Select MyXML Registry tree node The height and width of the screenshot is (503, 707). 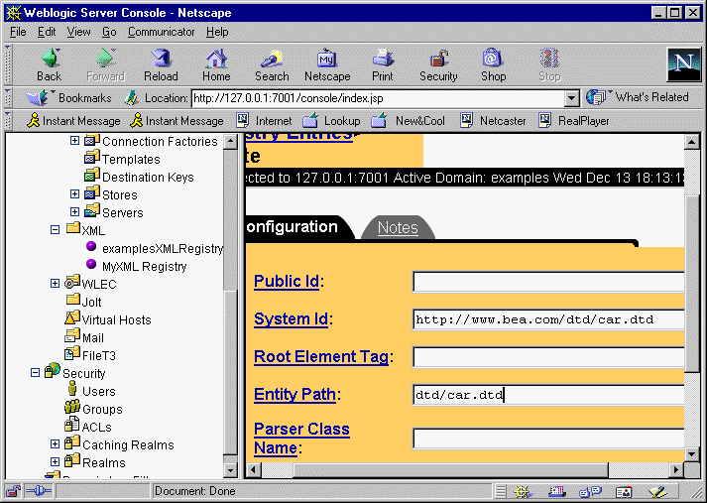pos(145,266)
